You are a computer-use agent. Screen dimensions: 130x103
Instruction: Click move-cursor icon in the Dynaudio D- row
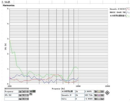tap(96, 95)
